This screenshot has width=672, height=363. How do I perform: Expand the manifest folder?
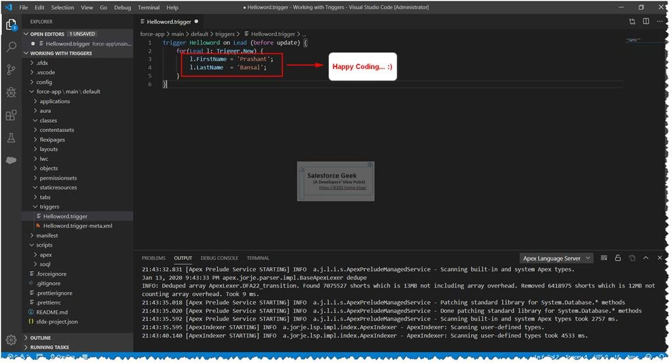77,236
